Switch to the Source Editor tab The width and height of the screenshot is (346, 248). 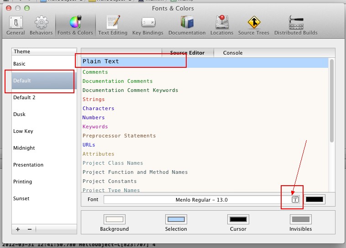(x=188, y=53)
